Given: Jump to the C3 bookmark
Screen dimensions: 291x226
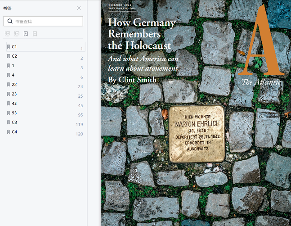Looking at the screenshot, I should tap(14, 122).
